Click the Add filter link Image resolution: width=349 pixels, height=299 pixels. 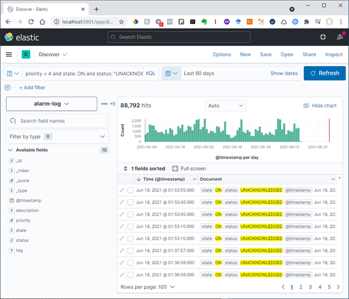click(32, 88)
